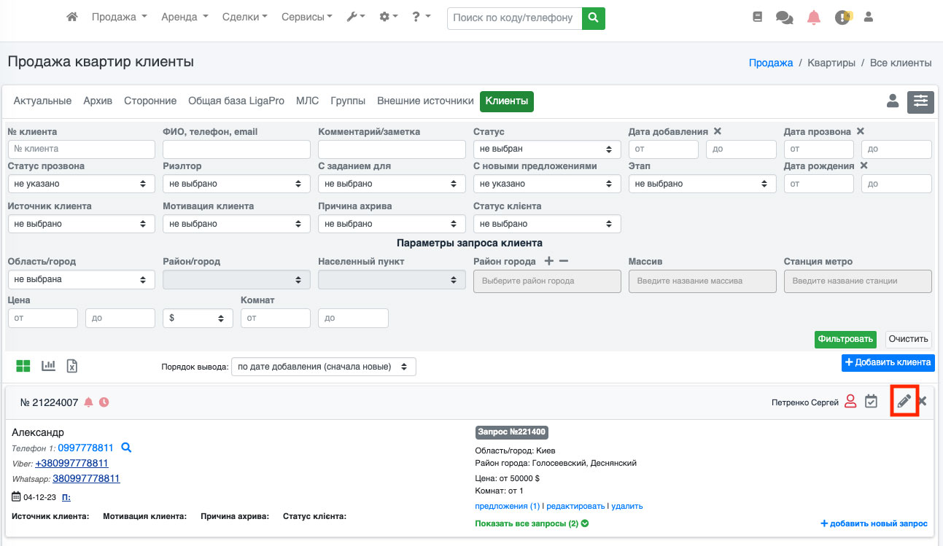The width and height of the screenshot is (943, 546).
Task: Open the Аренда menu
Action: point(185,17)
